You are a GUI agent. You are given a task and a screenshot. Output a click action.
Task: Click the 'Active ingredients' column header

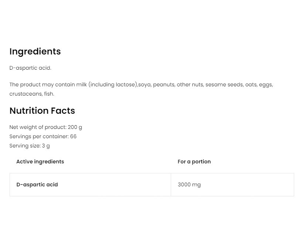[40, 162]
